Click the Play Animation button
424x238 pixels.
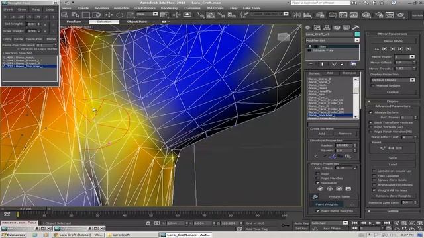pyautogui.click(x=371, y=223)
